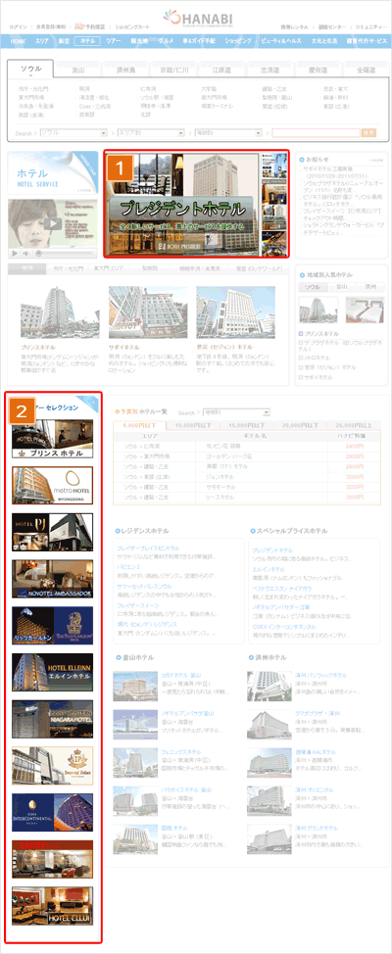The width and height of the screenshot is (392, 954).
Task: Open the エリア別 search dropdown
Action: click(x=150, y=132)
